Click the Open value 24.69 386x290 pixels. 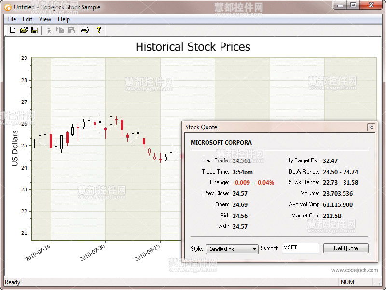[240, 204]
